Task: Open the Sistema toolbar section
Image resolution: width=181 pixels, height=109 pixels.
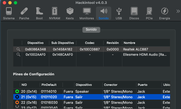Action: tap(9, 13)
